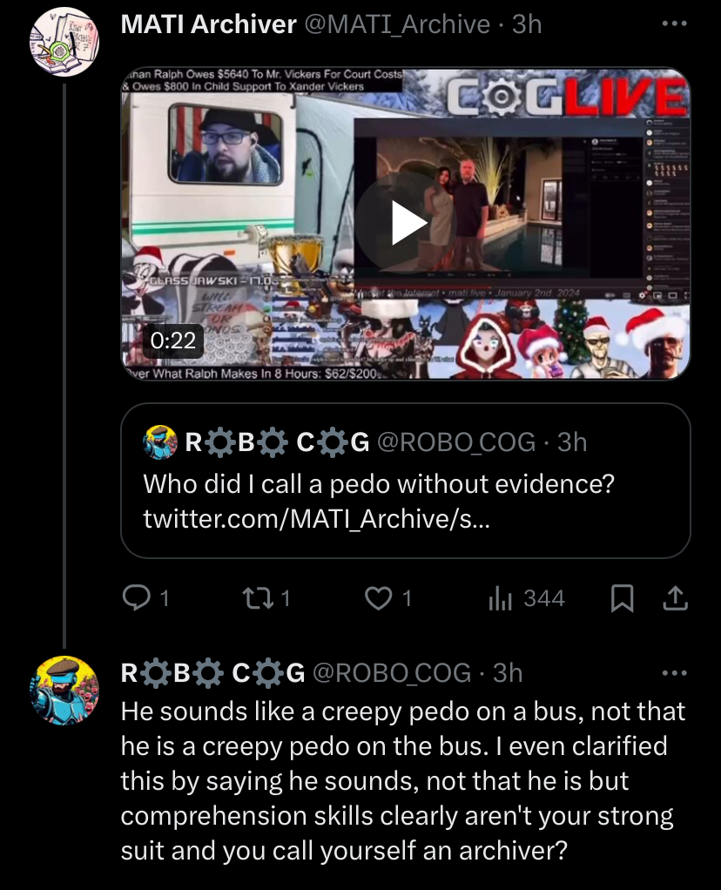Open reply on MATI Archiver tweet
This screenshot has height=890, width=721.
pyautogui.click(x=137, y=598)
